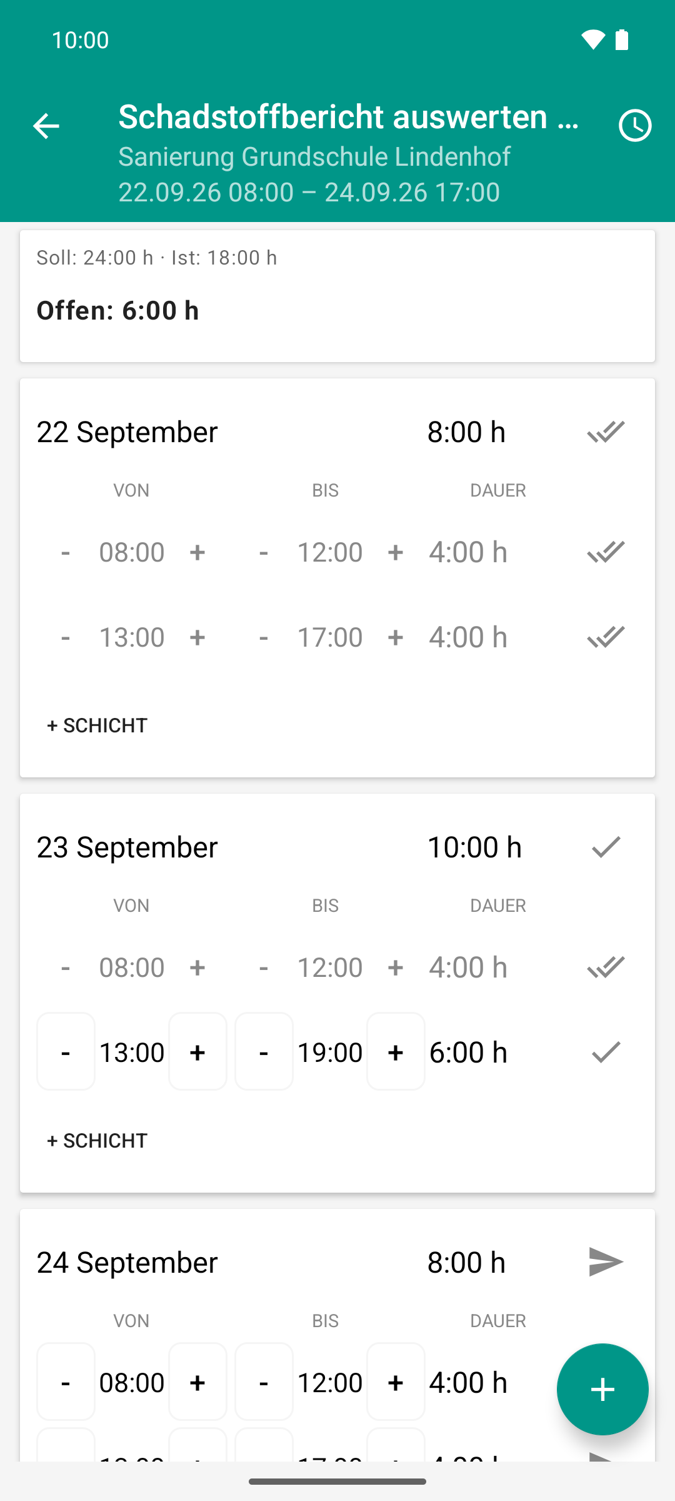Tap the Schadstoffbericht auswerten title

click(348, 117)
